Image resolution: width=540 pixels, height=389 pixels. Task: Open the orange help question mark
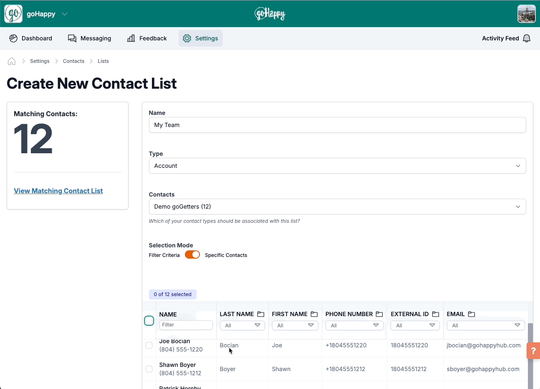(x=533, y=351)
